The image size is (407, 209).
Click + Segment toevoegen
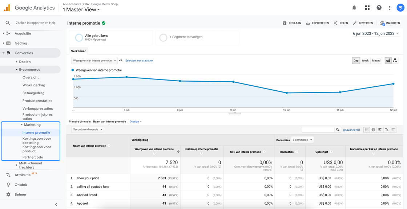click(197, 38)
